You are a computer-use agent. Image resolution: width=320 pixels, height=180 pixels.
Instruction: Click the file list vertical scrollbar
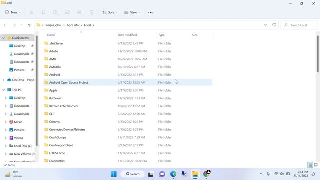click(318, 54)
